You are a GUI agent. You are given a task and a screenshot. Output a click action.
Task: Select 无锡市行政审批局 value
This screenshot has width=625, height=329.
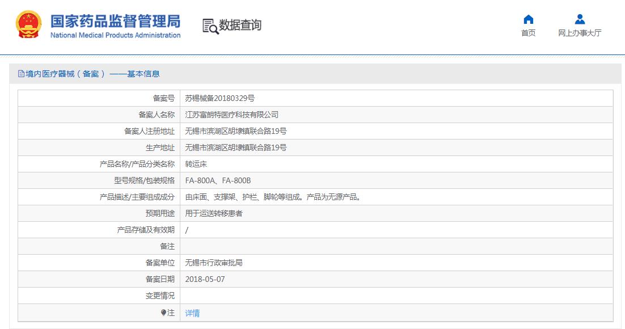pos(214,263)
